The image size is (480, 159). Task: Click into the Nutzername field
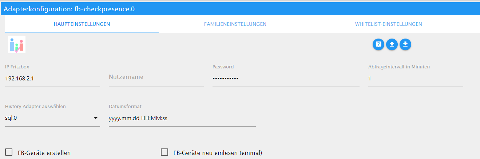point(156,77)
